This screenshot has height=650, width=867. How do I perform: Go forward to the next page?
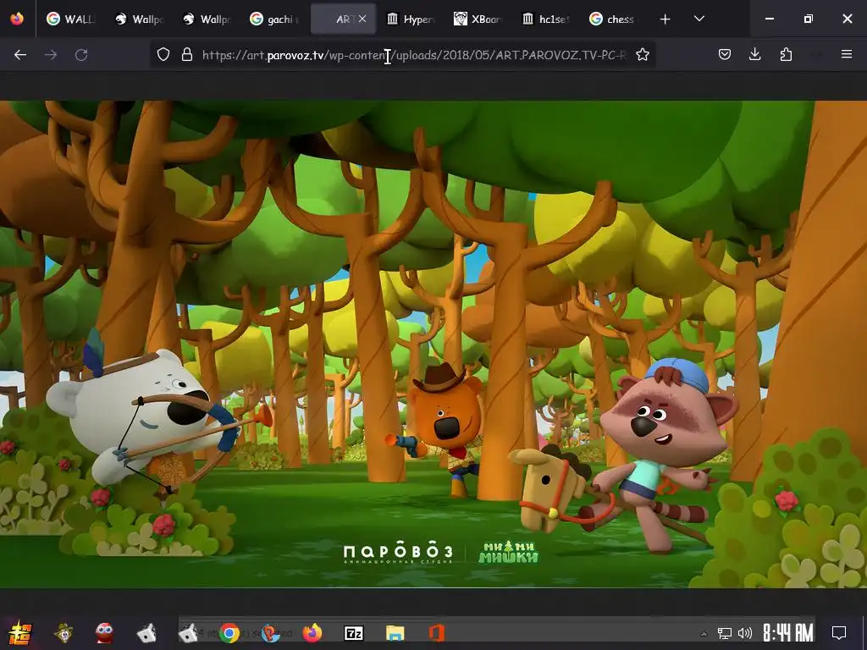51,55
